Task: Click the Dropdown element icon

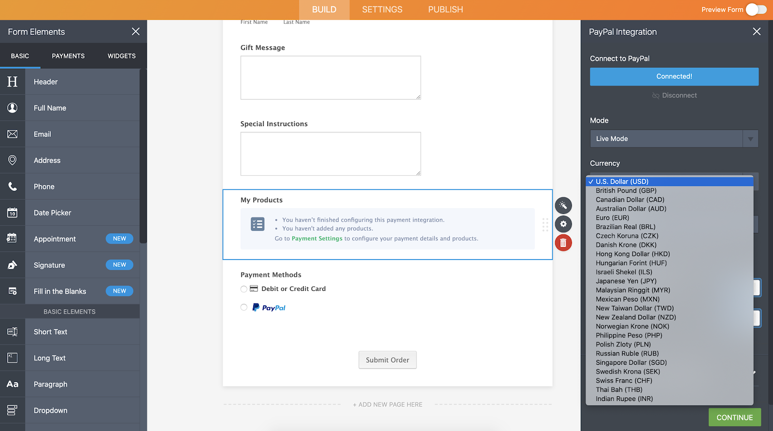Action: click(x=13, y=410)
